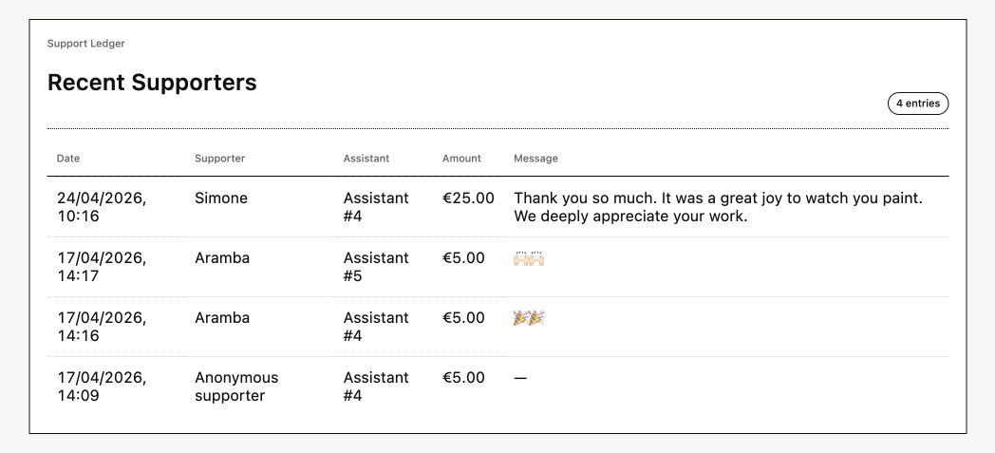Click the Recent Supporters heading
Viewport: 995px width, 453px height.
pos(152,83)
